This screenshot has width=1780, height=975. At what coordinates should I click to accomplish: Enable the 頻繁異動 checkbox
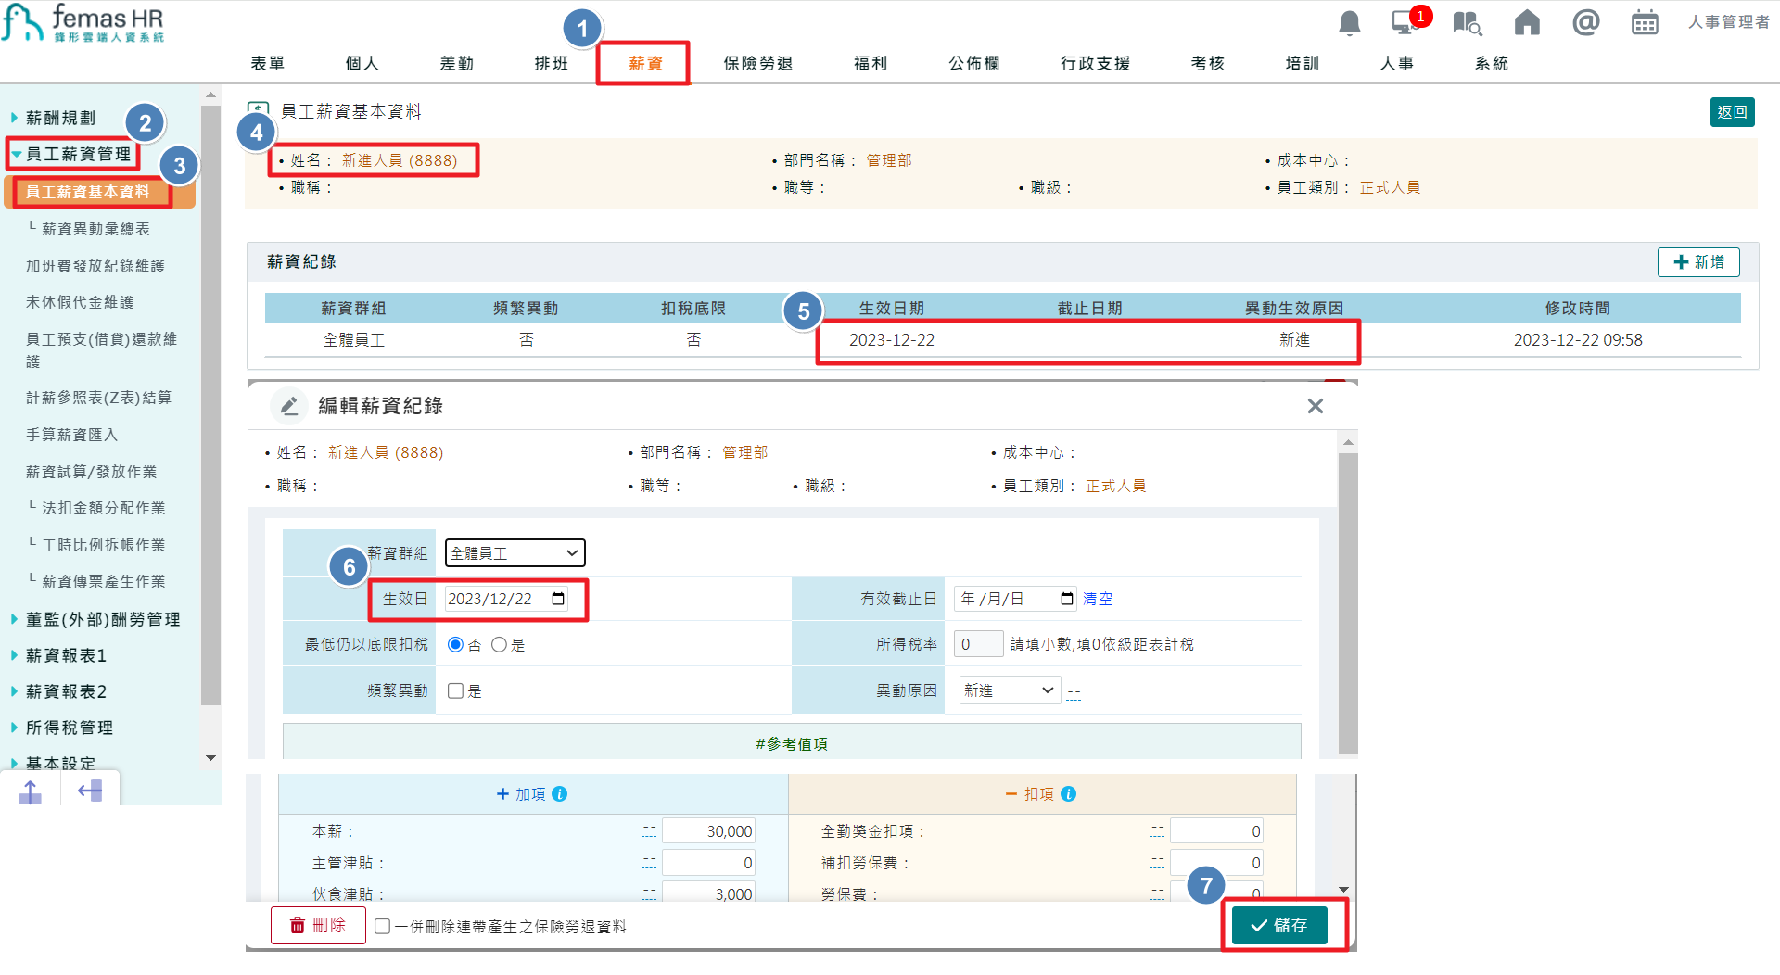coord(454,690)
